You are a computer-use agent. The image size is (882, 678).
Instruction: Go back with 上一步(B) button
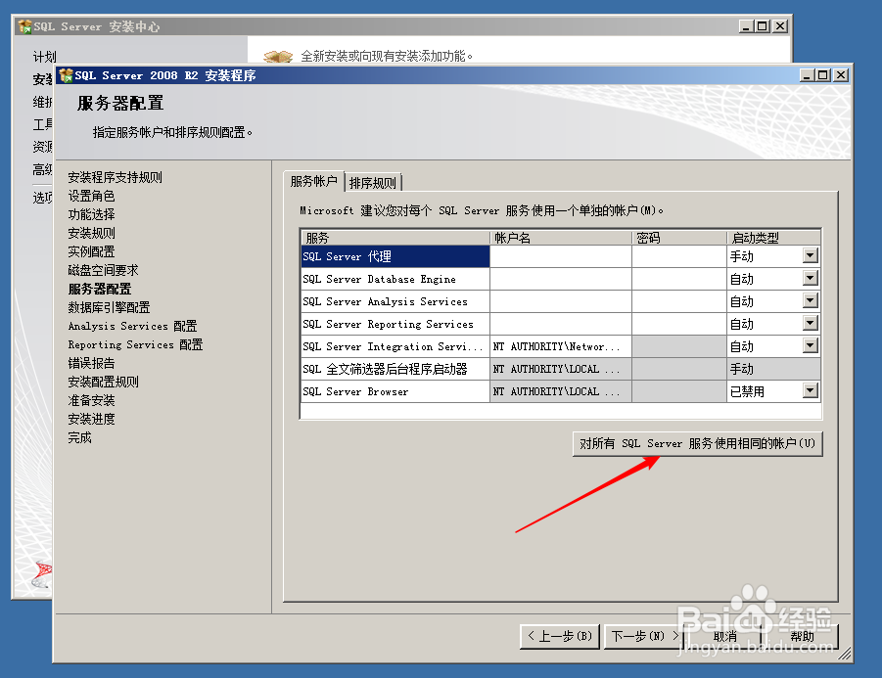(560, 636)
